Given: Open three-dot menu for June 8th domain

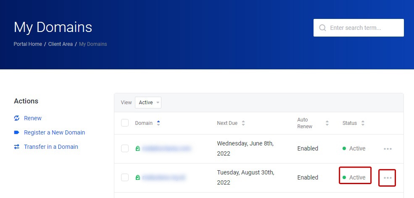Looking at the screenshot, I should (388, 148).
